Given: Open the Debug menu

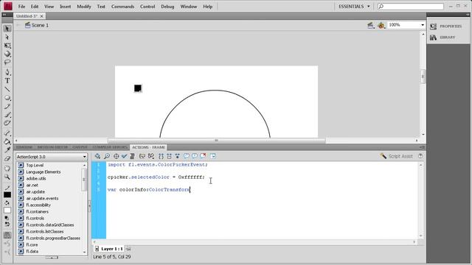Looking at the screenshot, I should pyautogui.click(x=167, y=7).
